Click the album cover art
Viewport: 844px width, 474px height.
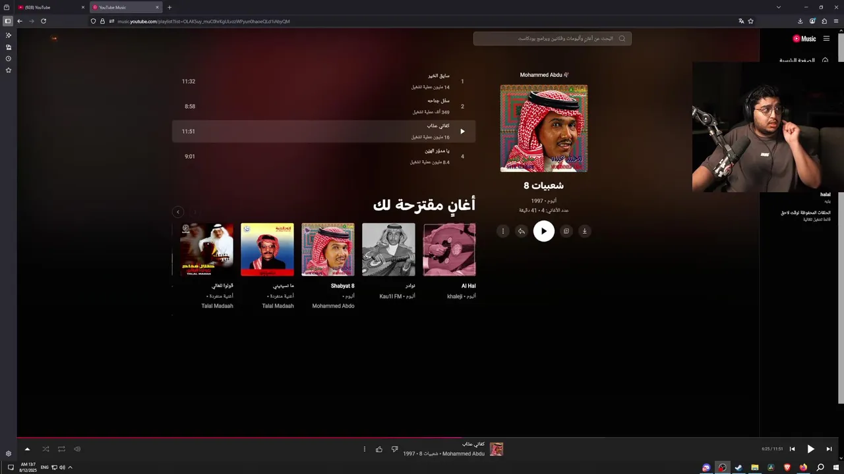[x=543, y=128]
